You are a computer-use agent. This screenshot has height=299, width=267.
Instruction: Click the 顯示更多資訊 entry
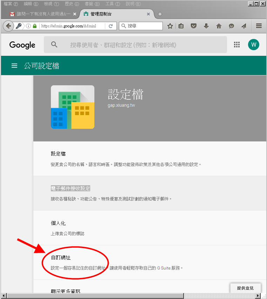(x=66, y=291)
